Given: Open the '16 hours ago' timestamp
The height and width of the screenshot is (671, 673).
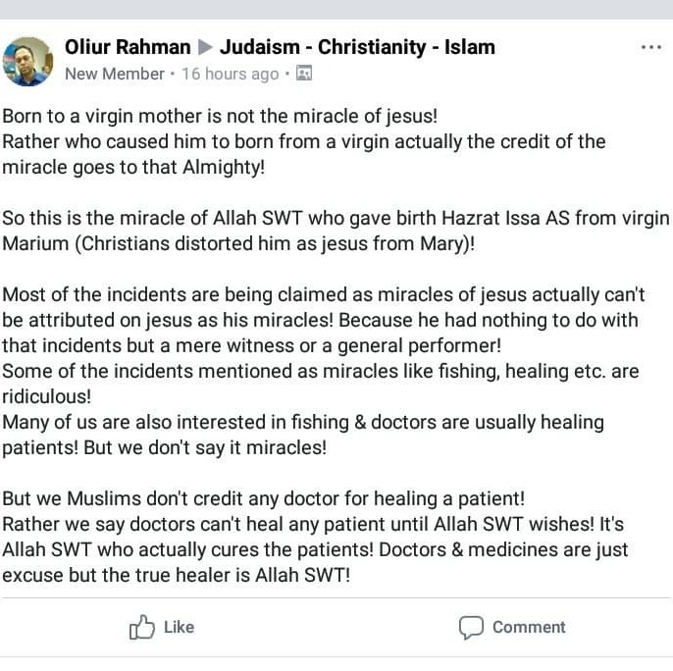Looking at the screenshot, I should pos(231,74).
